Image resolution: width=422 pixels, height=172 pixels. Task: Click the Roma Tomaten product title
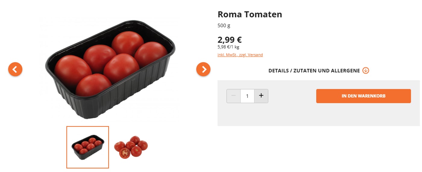[x=250, y=14]
